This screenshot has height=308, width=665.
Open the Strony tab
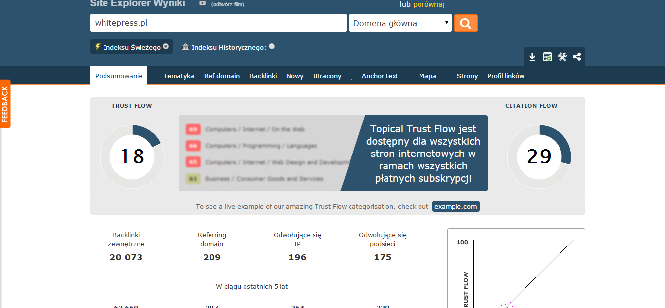click(467, 76)
